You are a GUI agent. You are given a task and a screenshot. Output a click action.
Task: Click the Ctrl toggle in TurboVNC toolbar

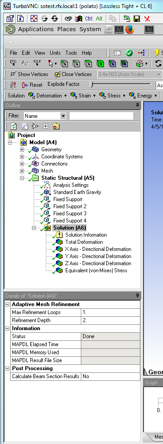[88, 19]
